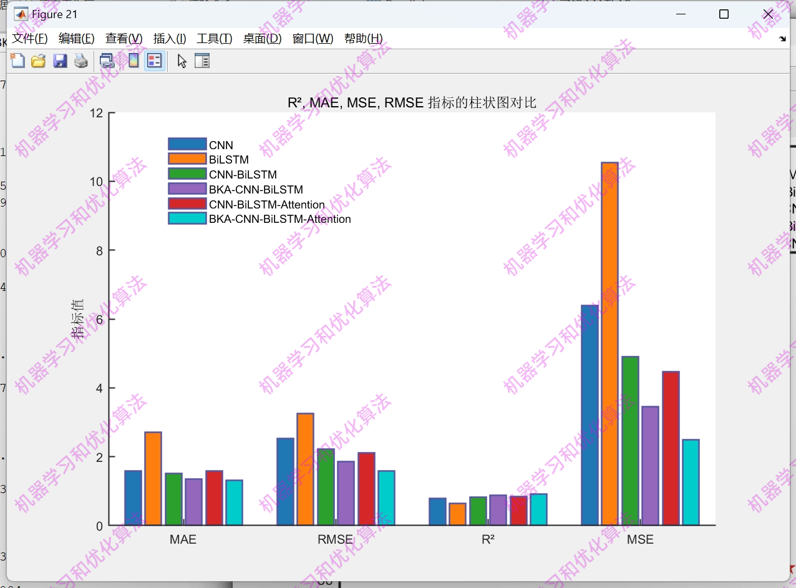Click the orange BiLSTM legend swatch
The image size is (796, 588).
187,159
